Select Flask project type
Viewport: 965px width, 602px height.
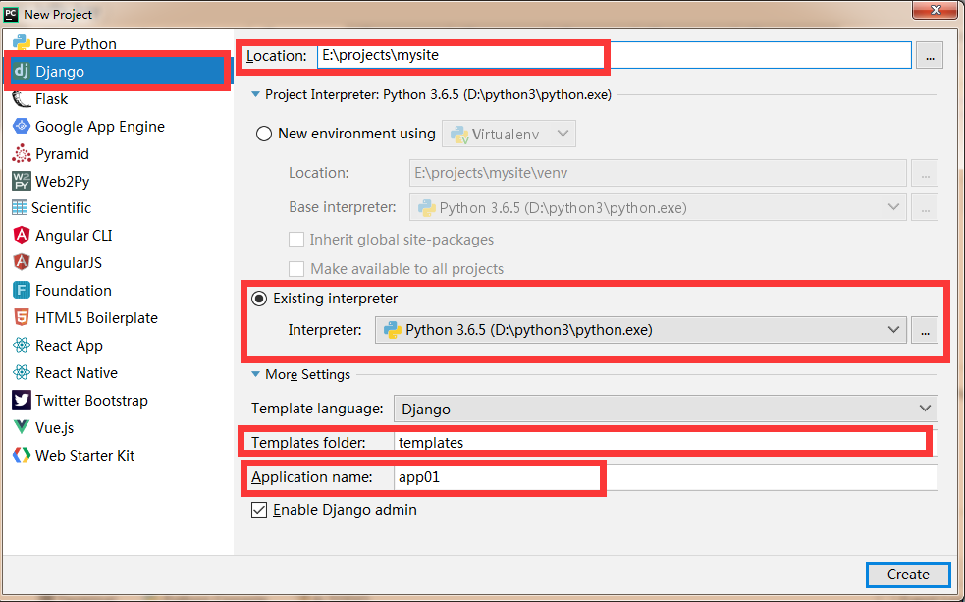51,98
